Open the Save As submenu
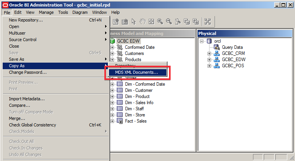 [x=56, y=59]
